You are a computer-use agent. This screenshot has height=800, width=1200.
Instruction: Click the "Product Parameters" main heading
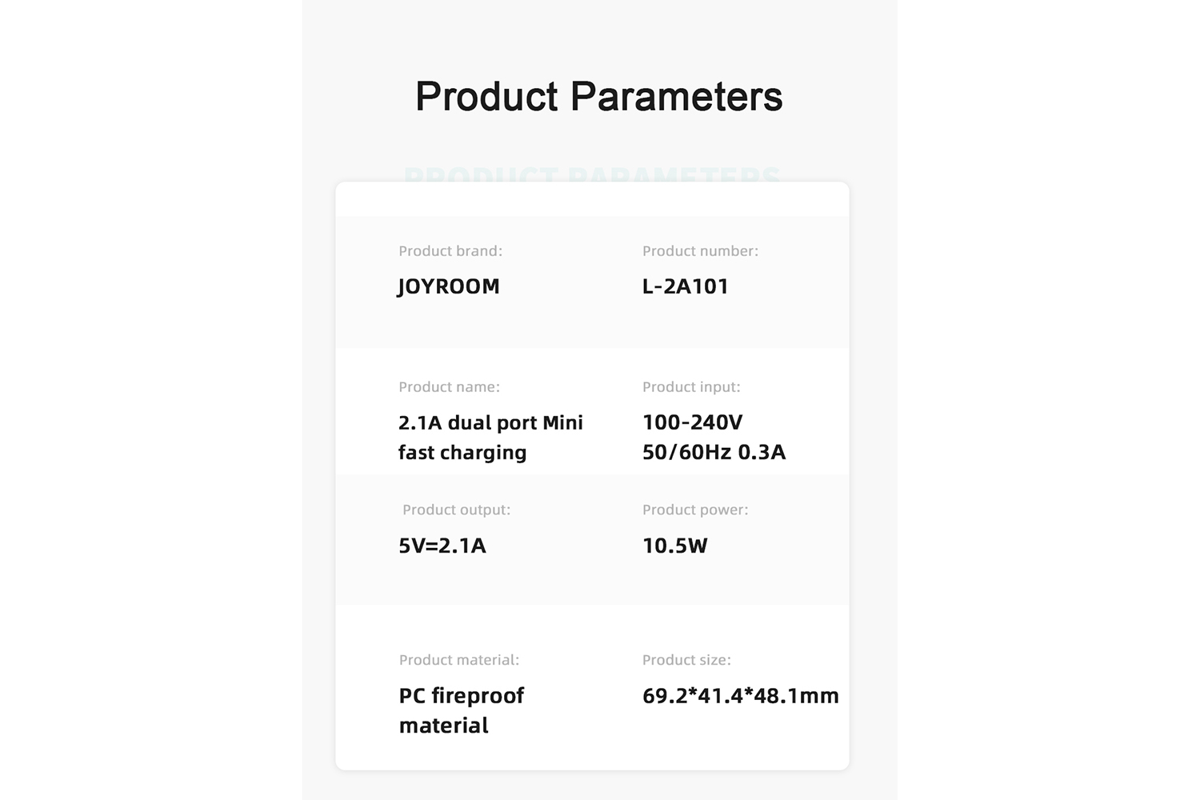click(x=598, y=97)
